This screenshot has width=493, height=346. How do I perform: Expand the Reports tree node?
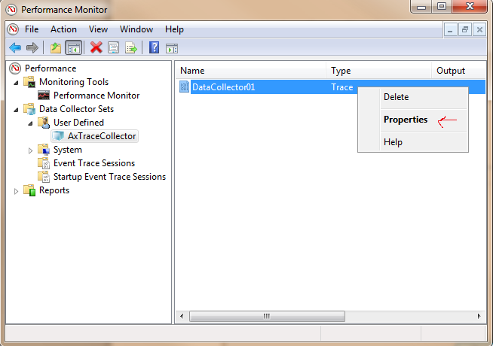pyautogui.click(x=17, y=191)
